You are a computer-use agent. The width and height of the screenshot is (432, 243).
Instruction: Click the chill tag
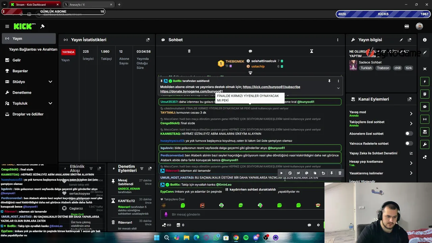[x=398, y=68]
